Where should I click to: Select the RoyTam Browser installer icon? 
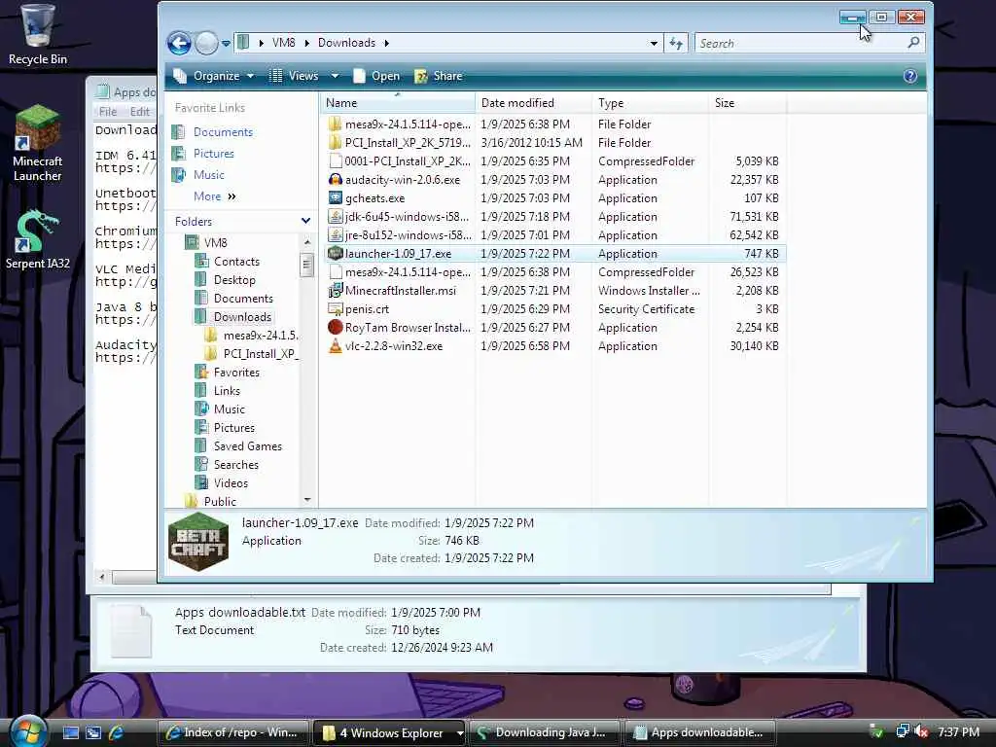click(x=336, y=327)
